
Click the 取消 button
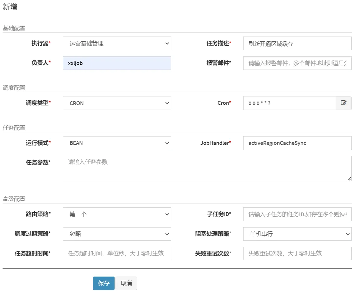coord(126,283)
